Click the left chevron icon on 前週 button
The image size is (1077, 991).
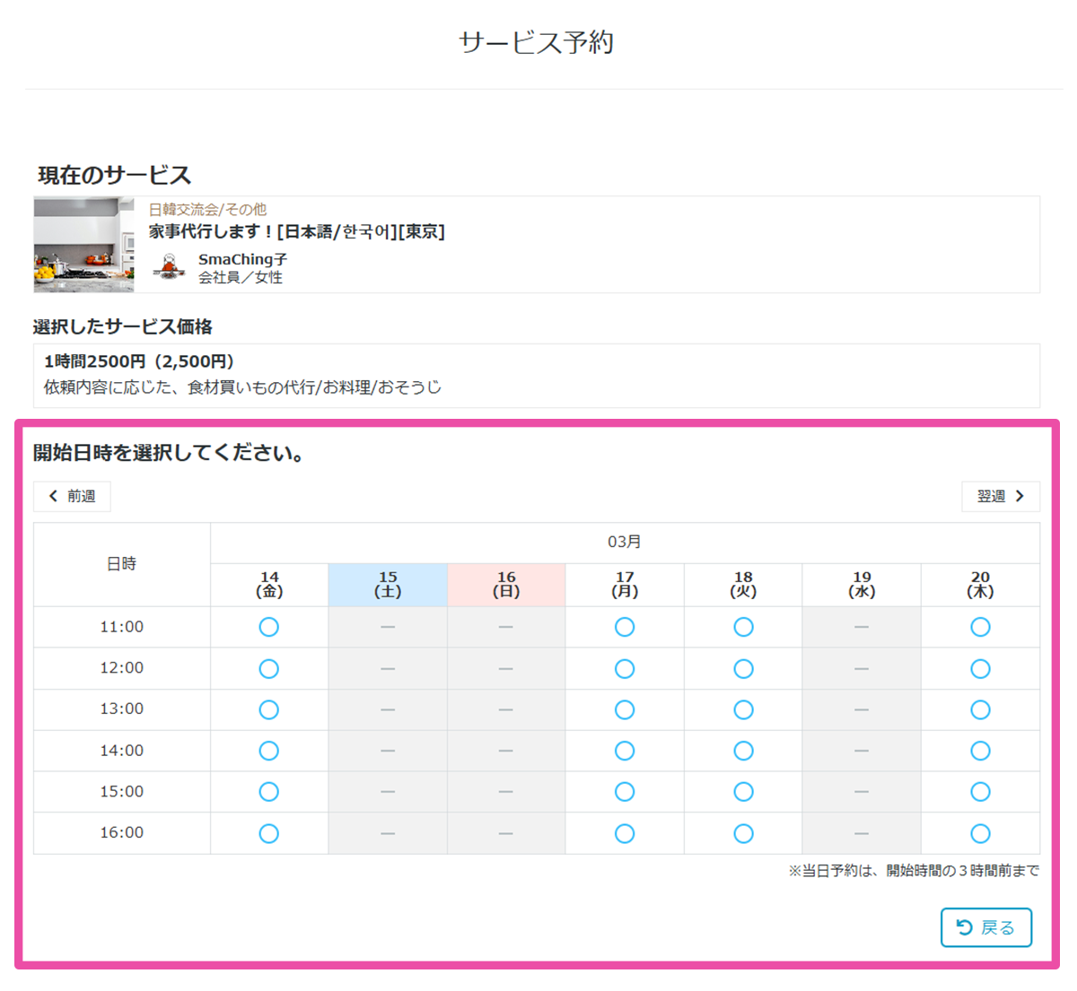click(x=51, y=496)
